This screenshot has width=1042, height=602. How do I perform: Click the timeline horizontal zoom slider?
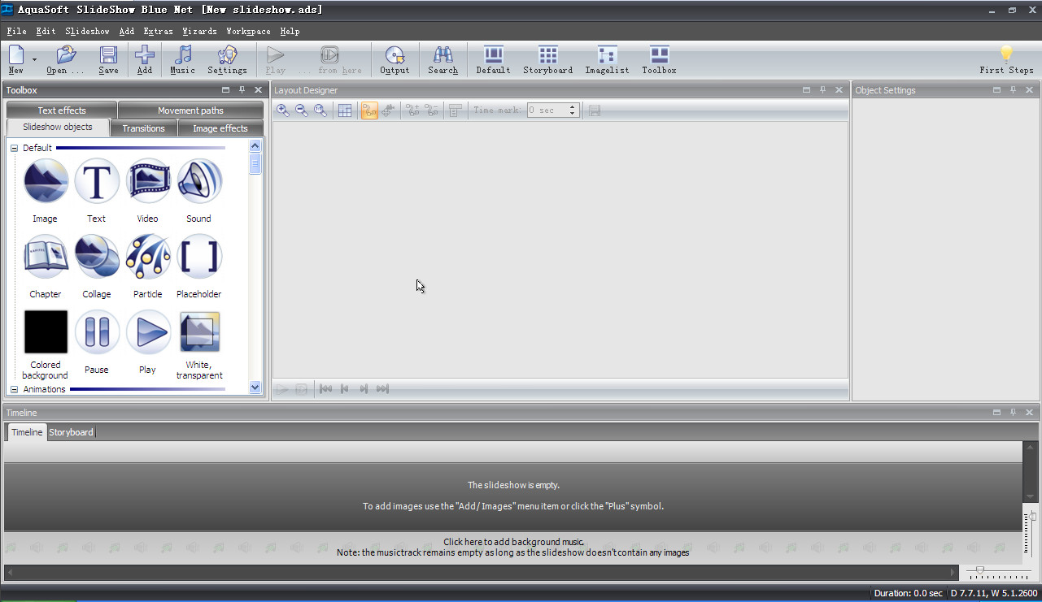pyautogui.click(x=980, y=570)
